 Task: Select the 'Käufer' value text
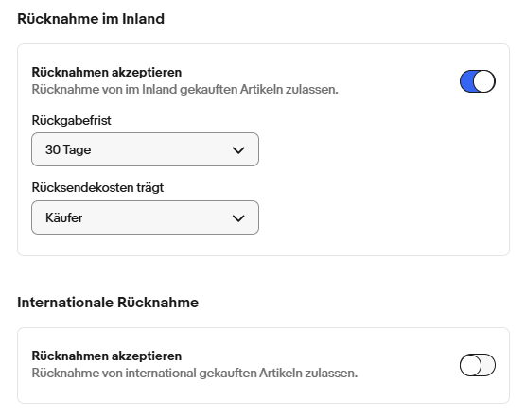(64, 217)
